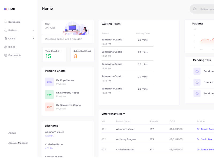Click the Patients person icon in sidebar

point(5,30)
